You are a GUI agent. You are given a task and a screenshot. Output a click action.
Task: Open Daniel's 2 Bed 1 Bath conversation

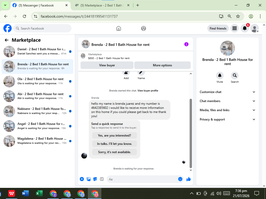37,52
